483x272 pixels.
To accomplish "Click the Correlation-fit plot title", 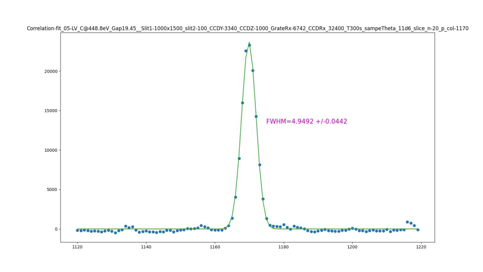I will point(247,28).
